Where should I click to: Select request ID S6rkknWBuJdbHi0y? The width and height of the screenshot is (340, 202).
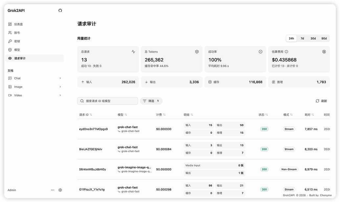[x=93, y=169]
